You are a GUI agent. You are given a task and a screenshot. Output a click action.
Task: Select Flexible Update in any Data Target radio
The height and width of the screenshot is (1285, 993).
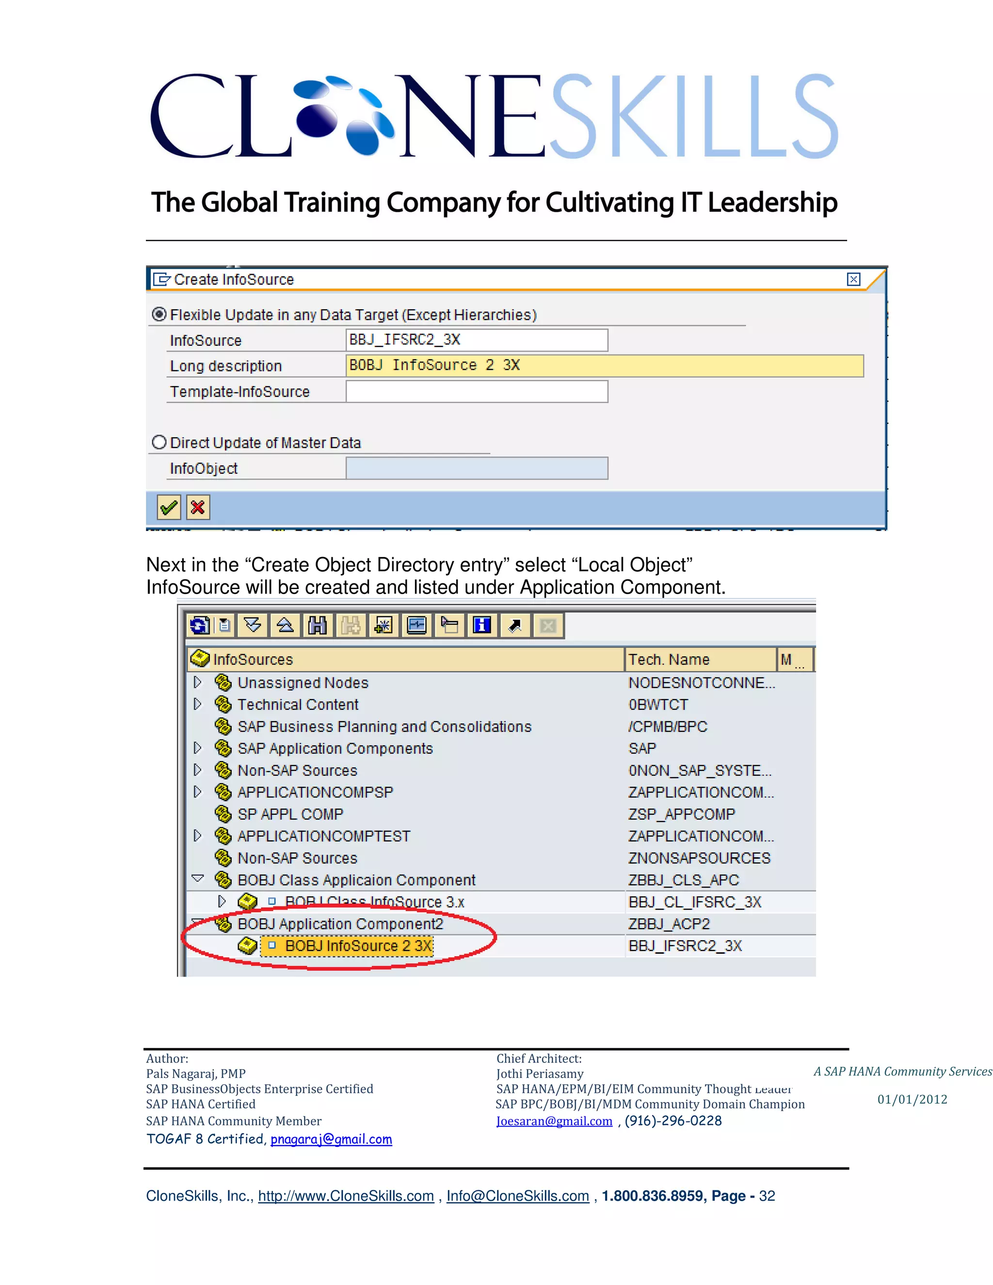(159, 314)
